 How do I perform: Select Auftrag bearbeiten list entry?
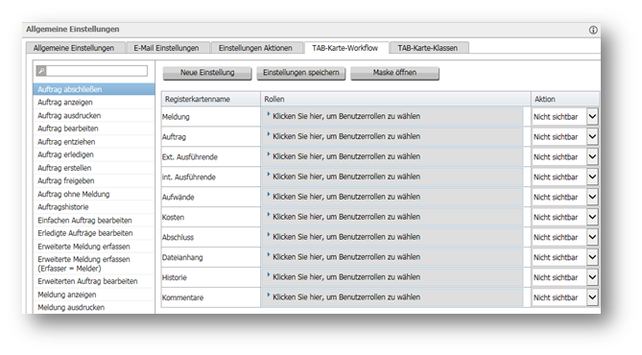point(94,129)
